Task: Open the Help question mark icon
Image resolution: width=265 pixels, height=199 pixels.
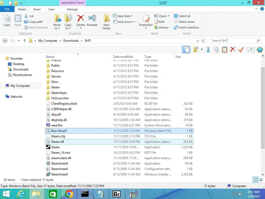Action: tap(262, 9)
